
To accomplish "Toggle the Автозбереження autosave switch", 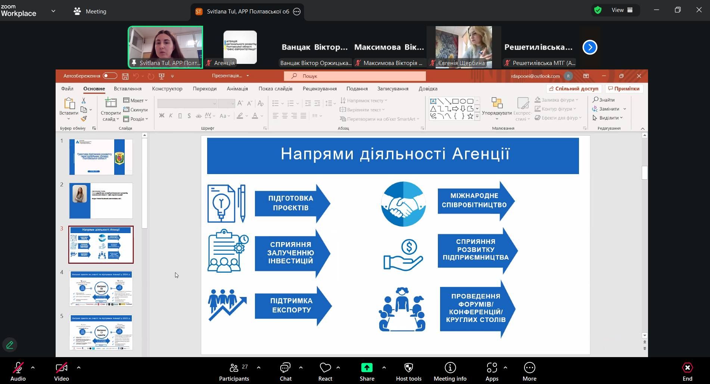I will point(110,76).
